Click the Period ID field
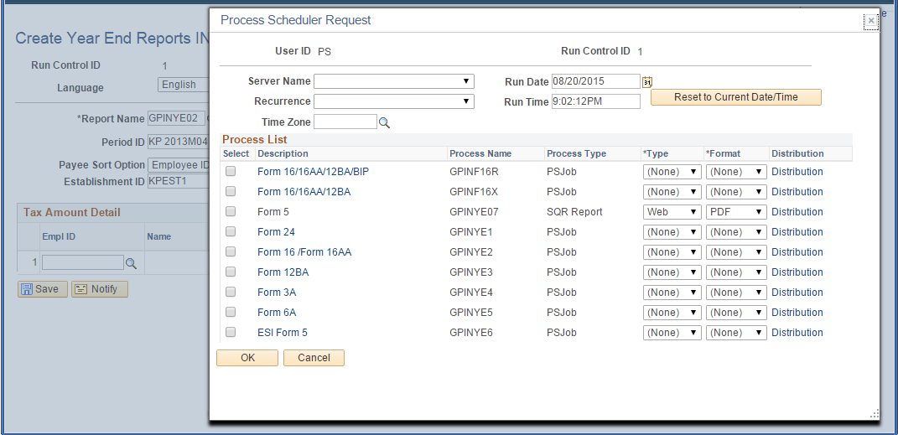 click(178, 142)
